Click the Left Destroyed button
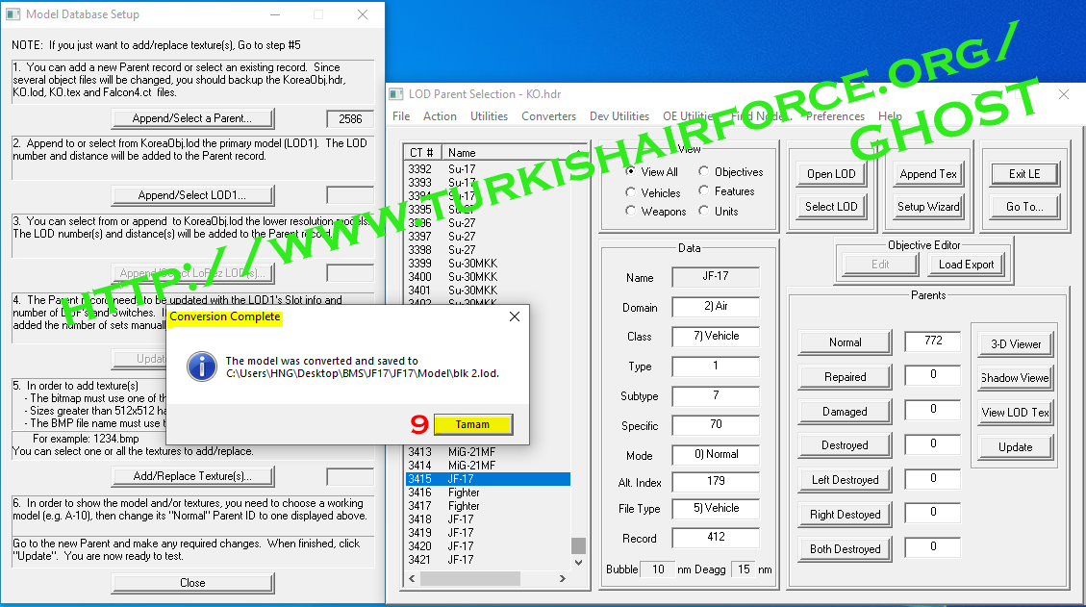The height and width of the screenshot is (607, 1086). pyautogui.click(x=845, y=480)
